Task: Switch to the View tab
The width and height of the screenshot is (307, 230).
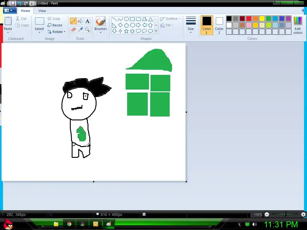Action: (42, 11)
